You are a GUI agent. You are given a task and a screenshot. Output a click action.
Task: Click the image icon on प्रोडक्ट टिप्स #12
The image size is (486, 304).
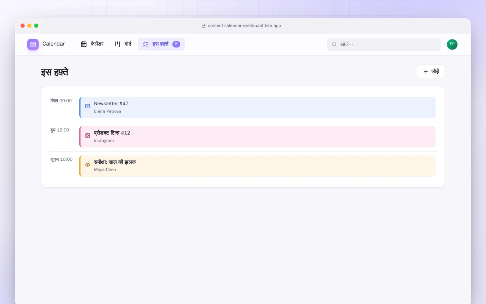point(88,136)
